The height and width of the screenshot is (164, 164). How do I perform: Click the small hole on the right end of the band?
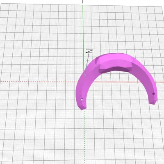(153, 93)
